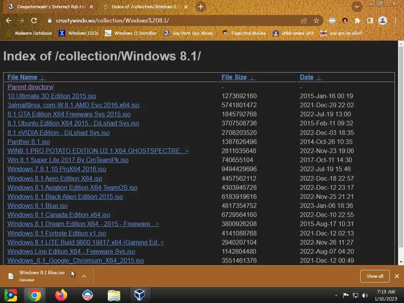Expand the download item options chevron
The height and width of the screenshot is (303, 404).
[x=84, y=276]
